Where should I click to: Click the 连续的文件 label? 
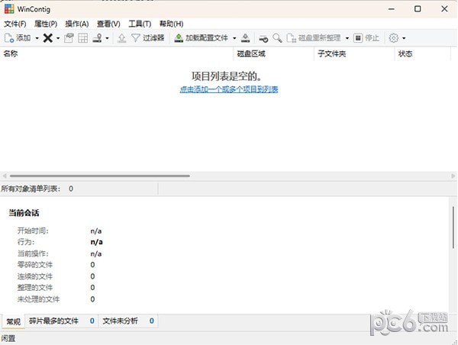click(x=35, y=276)
